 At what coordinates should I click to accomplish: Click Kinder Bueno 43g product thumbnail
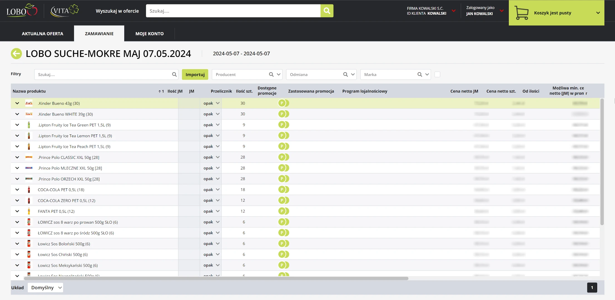(x=29, y=103)
